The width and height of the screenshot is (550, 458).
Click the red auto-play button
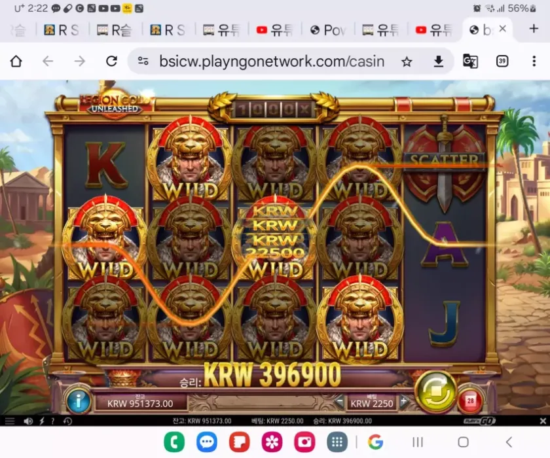click(x=470, y=400)
